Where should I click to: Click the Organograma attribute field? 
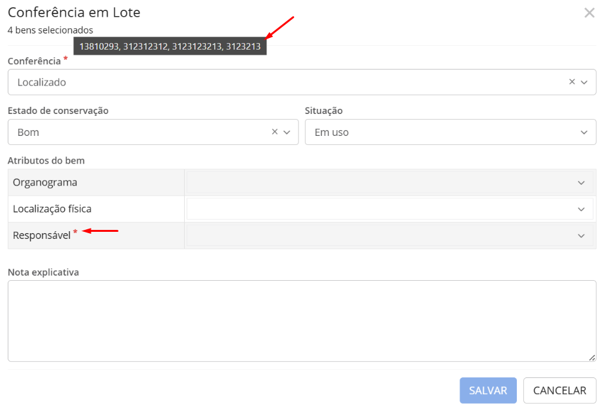[380, 183]
